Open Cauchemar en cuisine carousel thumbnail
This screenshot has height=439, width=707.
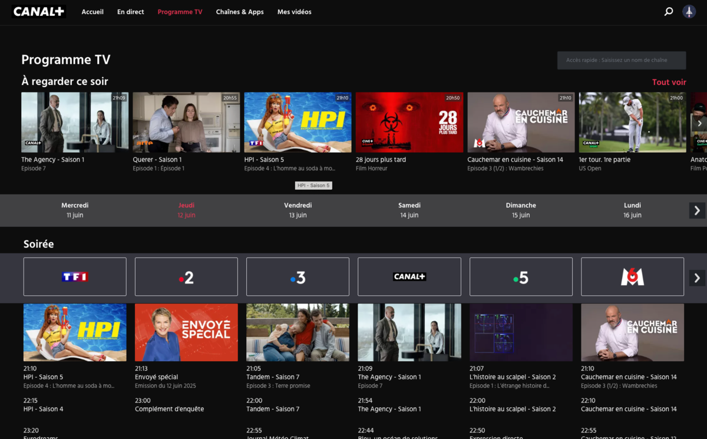pyautogui.click(x=521, y=122)
